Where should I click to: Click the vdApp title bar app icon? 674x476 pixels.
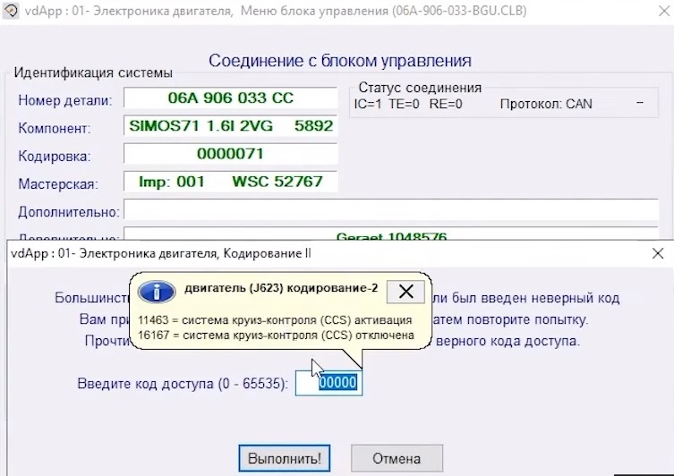pyautogui.click(x=11, y=11)
